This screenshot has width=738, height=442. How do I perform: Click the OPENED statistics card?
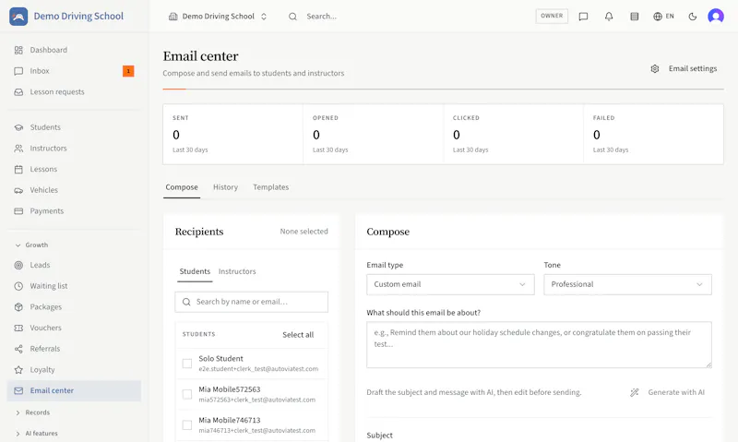(374, 134)
